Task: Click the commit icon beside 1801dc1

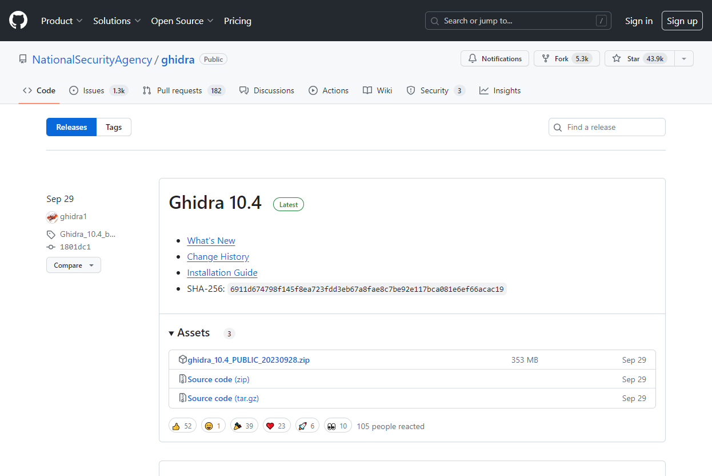Action: [x=51, y=247]
